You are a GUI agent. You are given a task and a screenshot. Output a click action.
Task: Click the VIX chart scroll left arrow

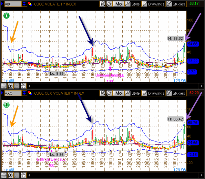point(29,86)
